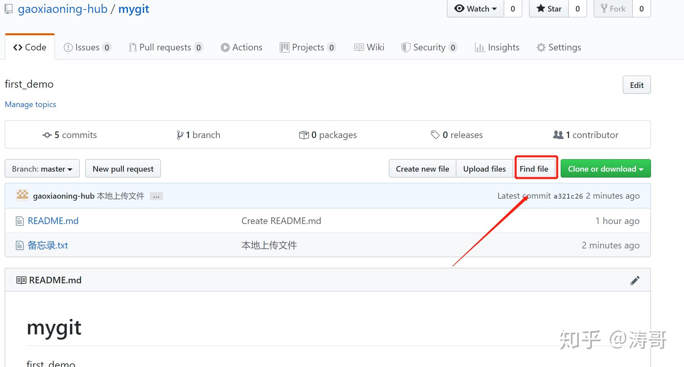Click the 备忘录.txt file icon

click(20, 245)
